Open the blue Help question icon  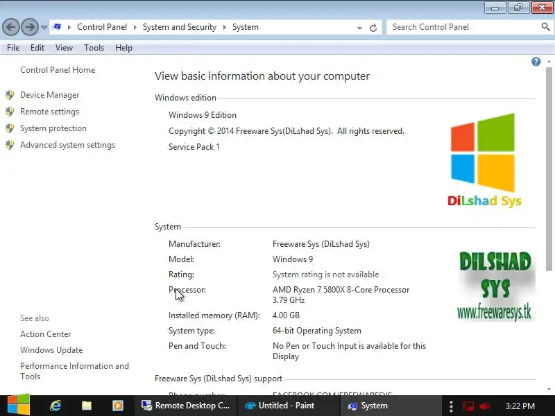[x=536, y=62]
